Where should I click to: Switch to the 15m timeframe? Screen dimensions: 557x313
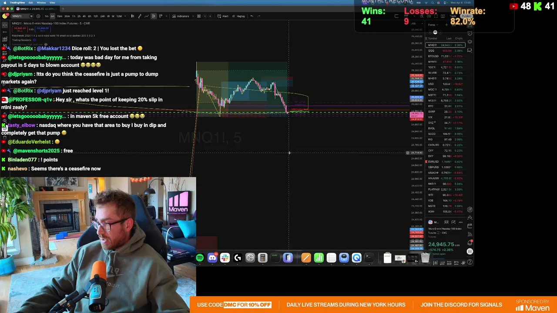coord(60,16)
